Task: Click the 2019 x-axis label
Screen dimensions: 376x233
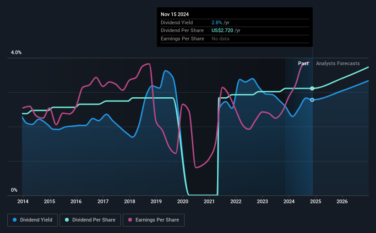Action: [156, 201]
